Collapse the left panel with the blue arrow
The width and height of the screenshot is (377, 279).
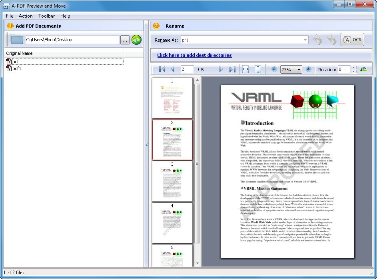point(146,145)
